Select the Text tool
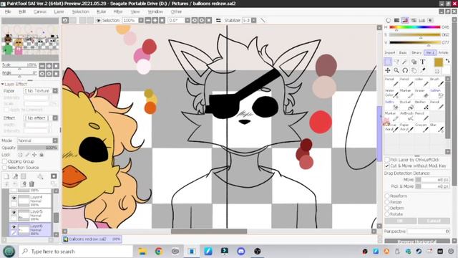458x258 pixels. pos(422,62)
